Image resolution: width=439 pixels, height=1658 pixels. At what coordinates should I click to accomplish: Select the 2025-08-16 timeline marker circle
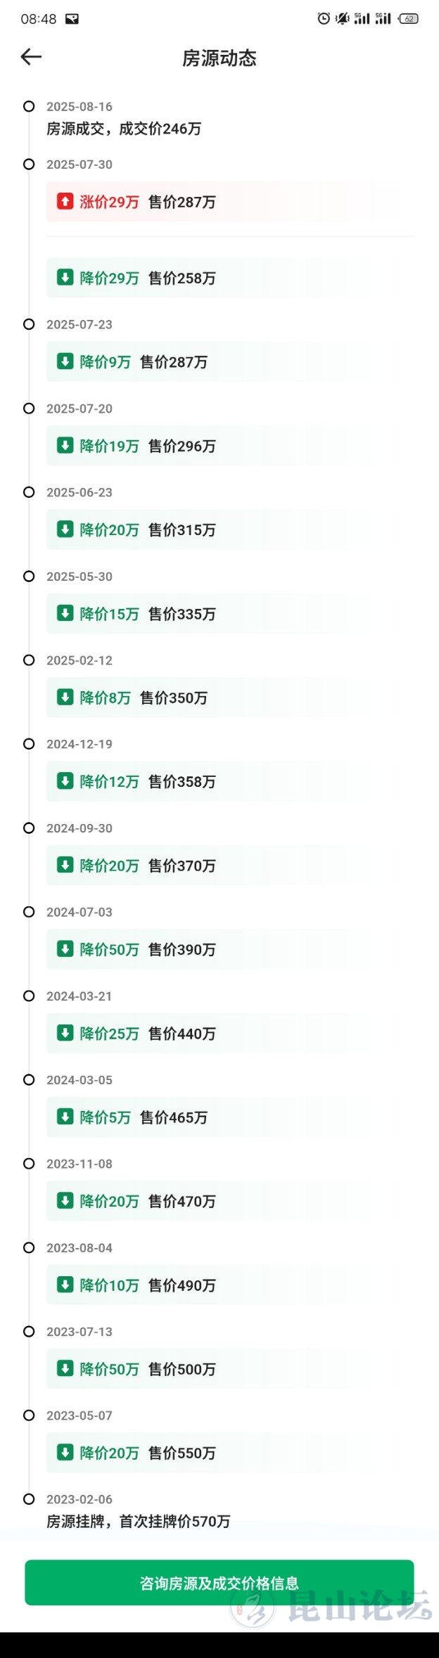[29, 106]
